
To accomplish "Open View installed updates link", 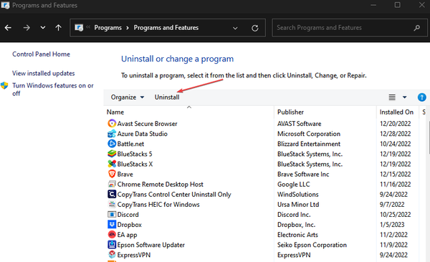I will coord(43,74).
